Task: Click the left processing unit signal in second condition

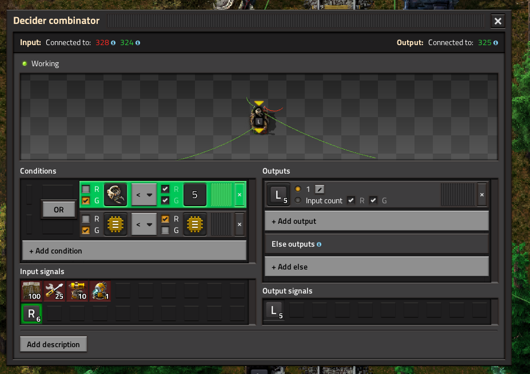Action: coord(115,224)
